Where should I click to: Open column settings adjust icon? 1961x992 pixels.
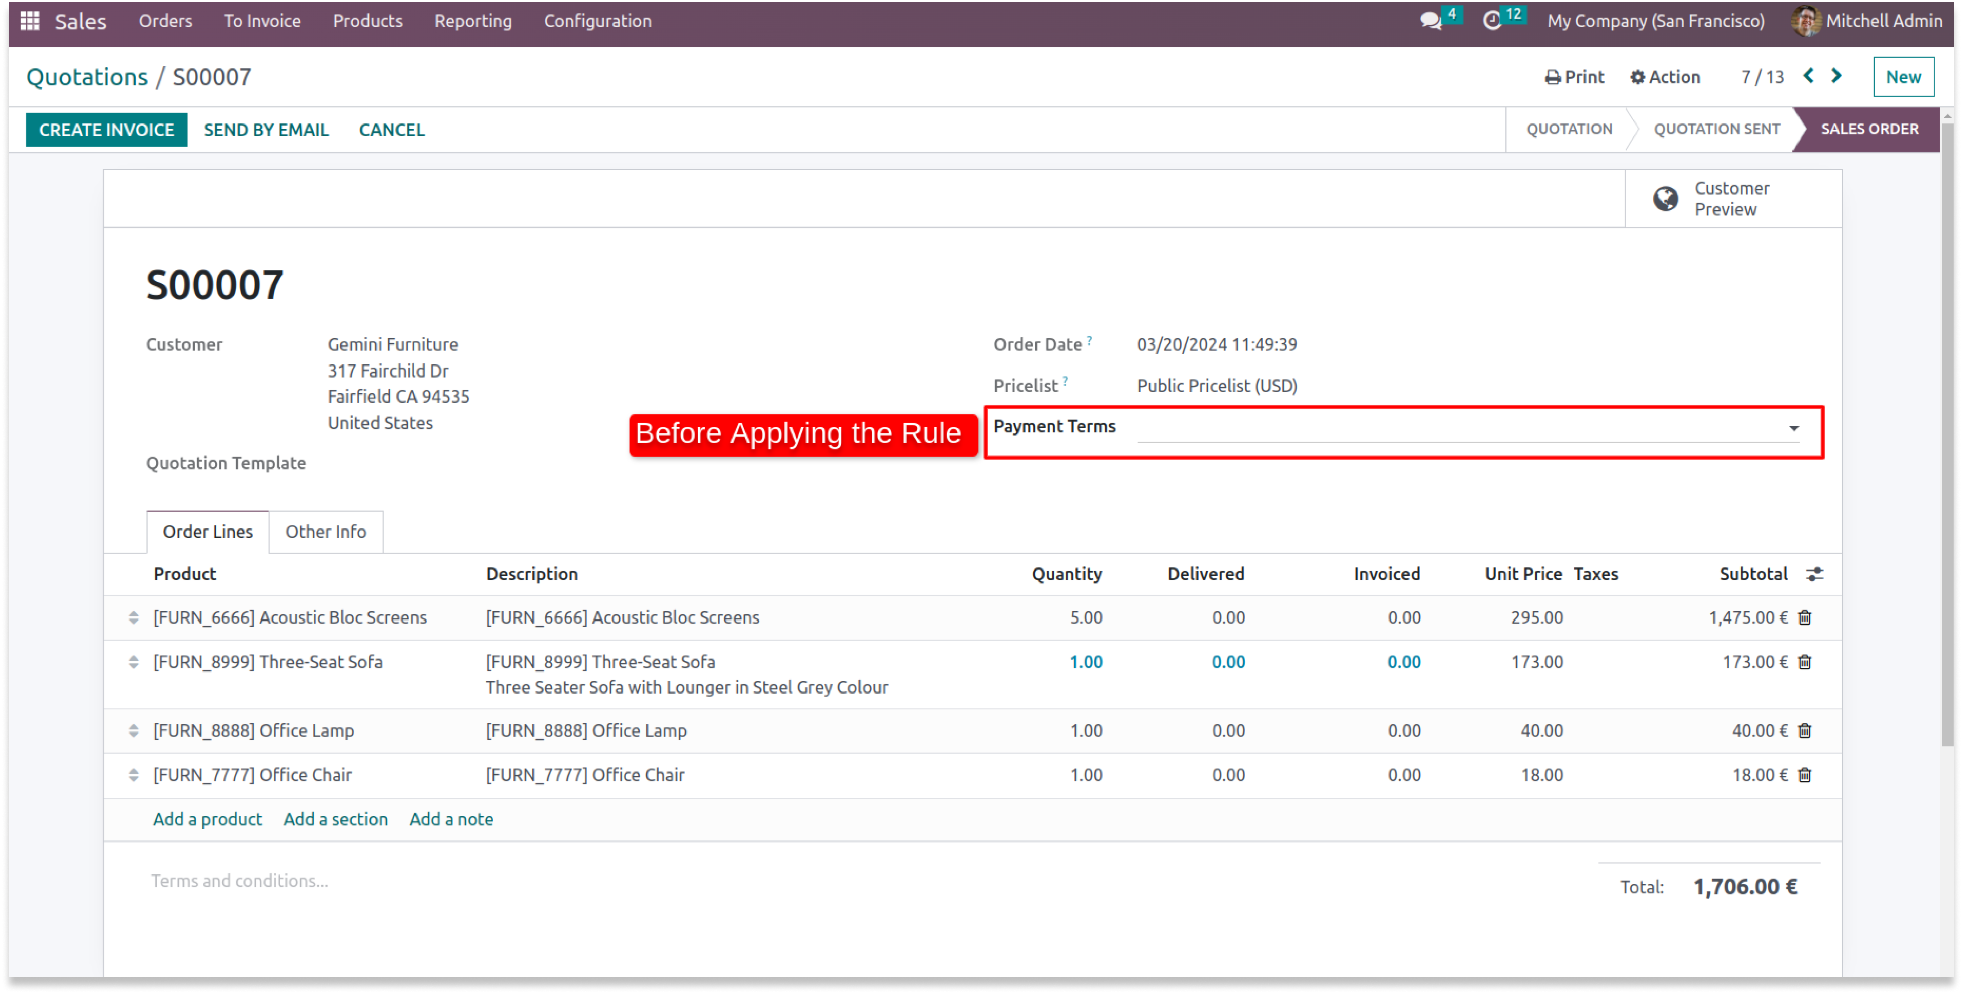pos(1815,574)
